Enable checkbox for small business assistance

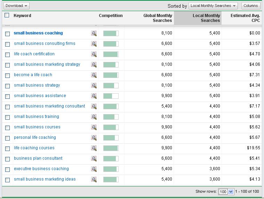[7, 96]
